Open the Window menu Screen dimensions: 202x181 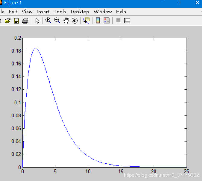[x=103, y=12]
